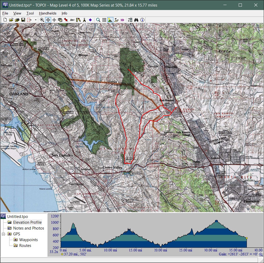Open Notes and Photos item
Screen dimensions: 264x263
tap(28, 228)
